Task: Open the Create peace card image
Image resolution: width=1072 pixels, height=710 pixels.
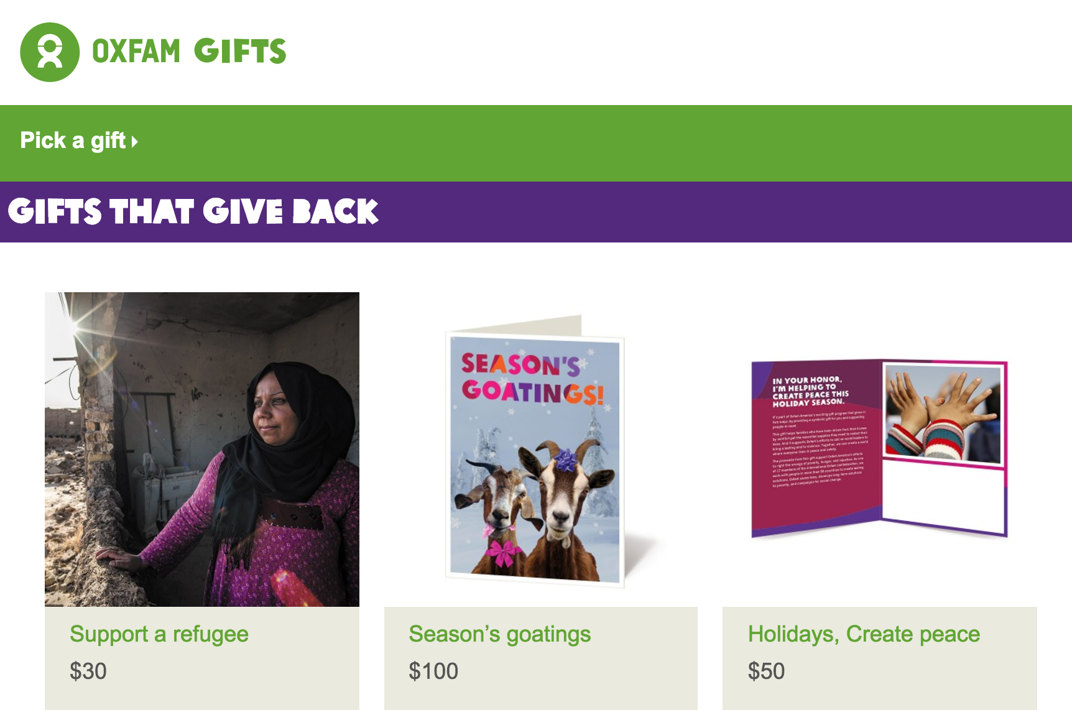Action: (879, 448)
